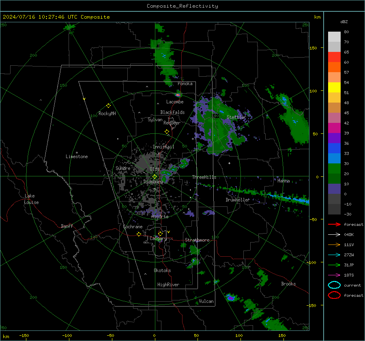Click the Brooks town label

tap(288, 284)
